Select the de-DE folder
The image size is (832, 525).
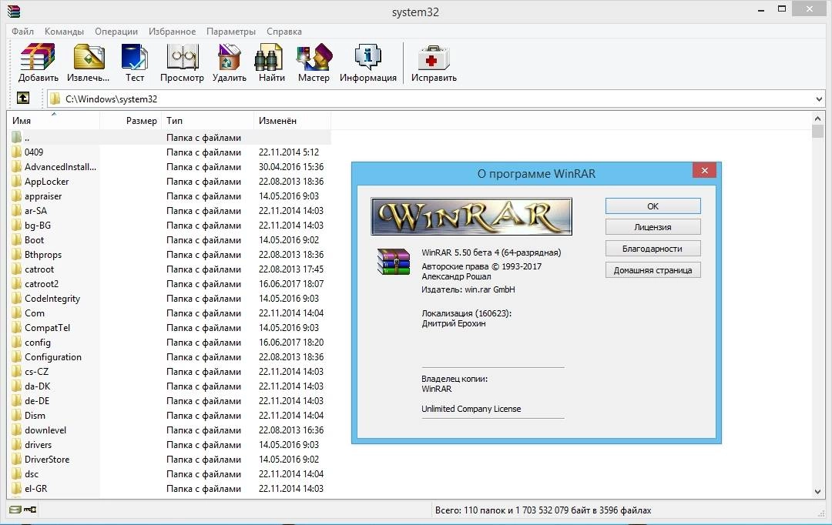(37, 401)
